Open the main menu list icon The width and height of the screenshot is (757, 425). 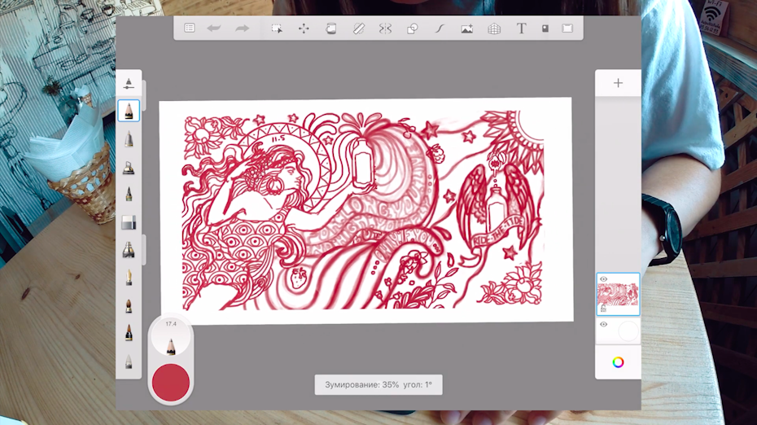[x=190, y=28]
